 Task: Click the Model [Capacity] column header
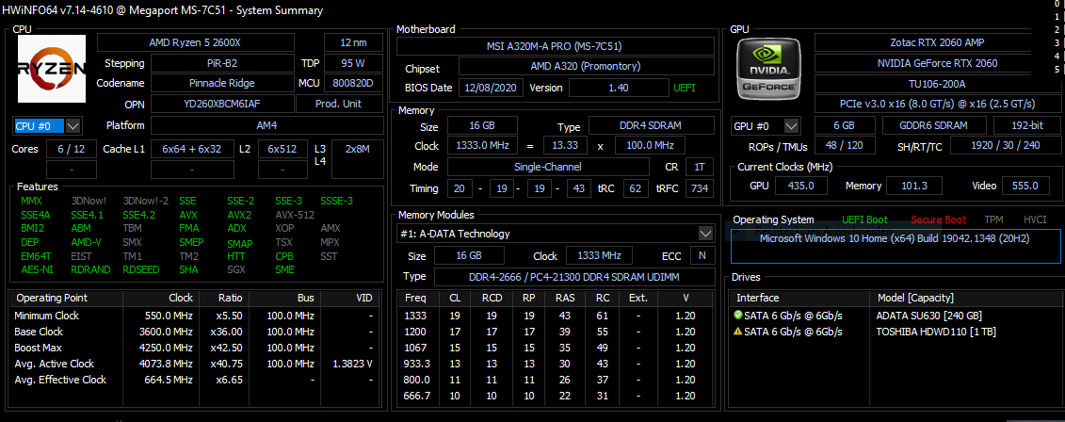[x=965, y=298]
